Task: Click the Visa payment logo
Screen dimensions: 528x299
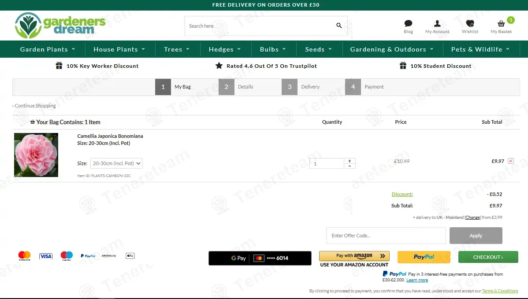Action: pos(46,256)
